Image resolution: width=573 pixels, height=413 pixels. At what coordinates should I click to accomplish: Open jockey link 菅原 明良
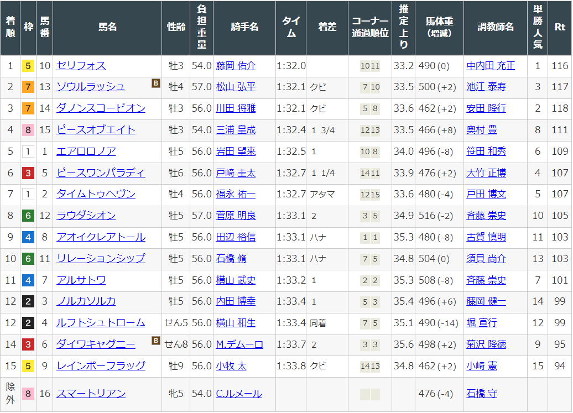click(x=236, y=216)
